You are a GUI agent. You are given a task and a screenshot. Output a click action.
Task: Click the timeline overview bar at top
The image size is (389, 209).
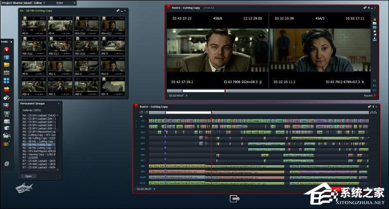[259, 113]
